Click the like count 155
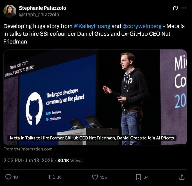 [x=103, y=177]
